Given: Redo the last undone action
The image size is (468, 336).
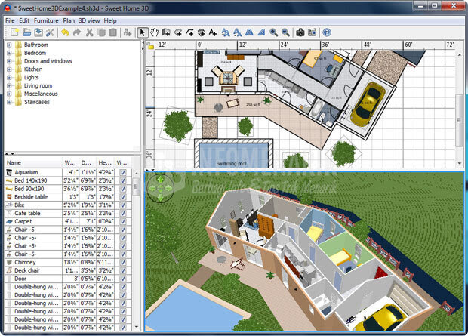Looking at the screenshot, I should [77, 32].
